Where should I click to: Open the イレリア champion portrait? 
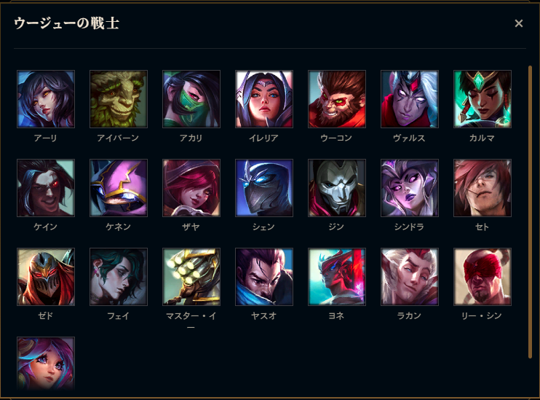(264, 99)
